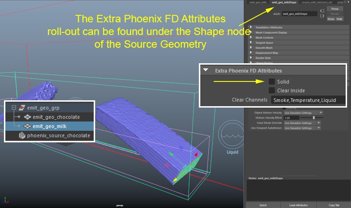Collapse the Extra Phoenix FD Attributes roll-out
The height and width of the screenshot is (208, 351).
click(205, 70)
